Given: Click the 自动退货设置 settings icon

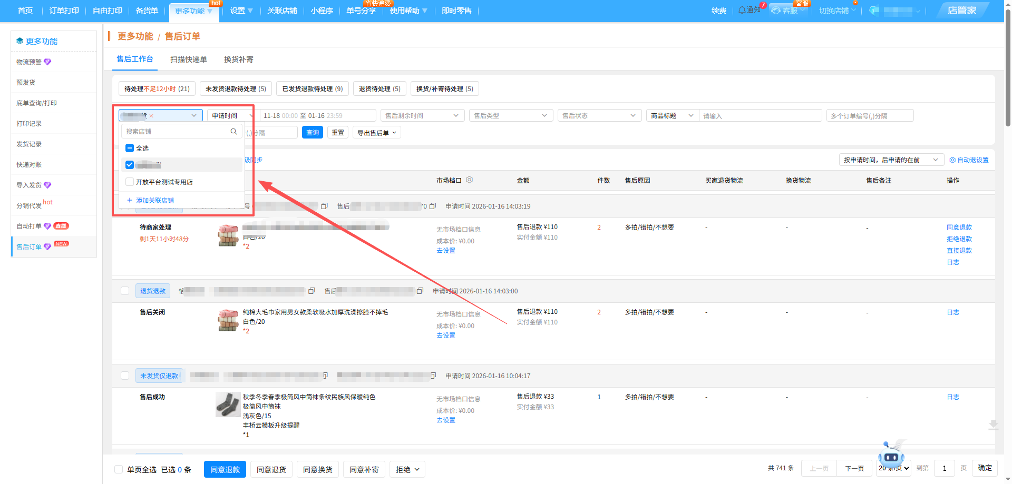Looking at the screenshot, I should [952, 160].
